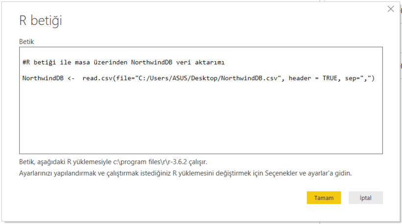Place cursor on the #R betiği comment line
This screenshot has width=402, height=224.
click(74, 63)
